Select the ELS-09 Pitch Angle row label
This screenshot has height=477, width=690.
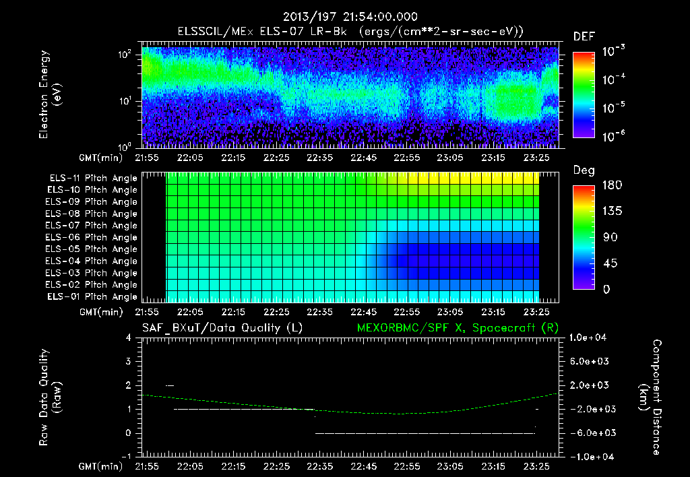tap(92, 202)
